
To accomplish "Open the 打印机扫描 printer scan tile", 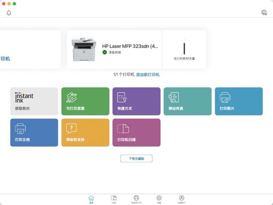I will pos(136,133).
